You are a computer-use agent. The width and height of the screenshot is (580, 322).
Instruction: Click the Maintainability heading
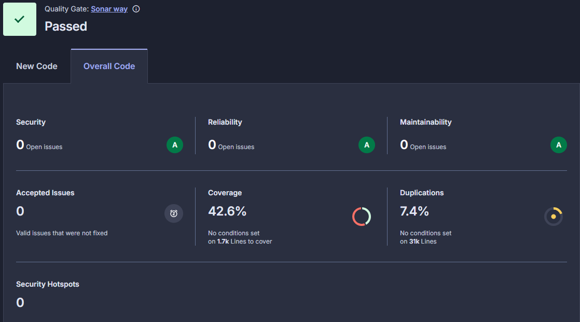pos(426,122)
